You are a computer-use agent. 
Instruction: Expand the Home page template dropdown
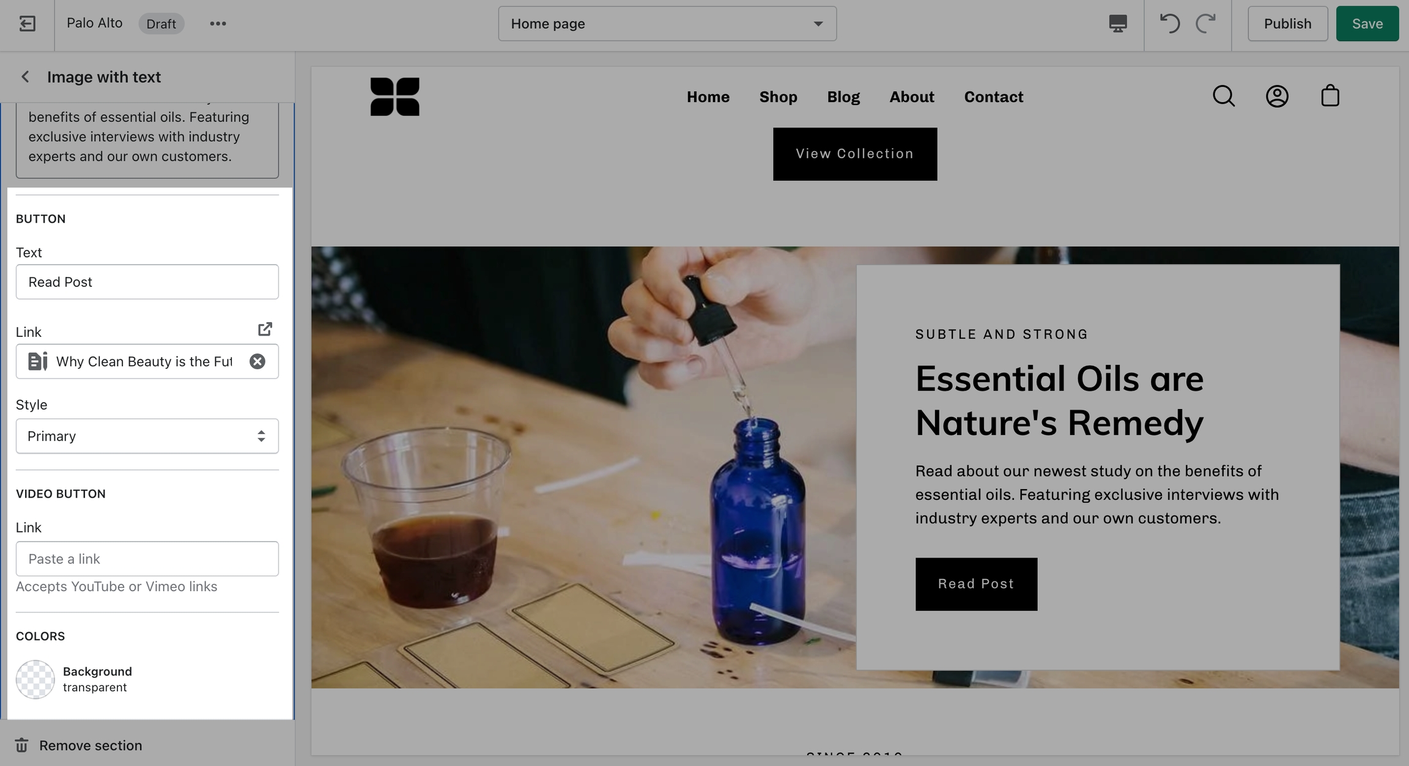667,24
